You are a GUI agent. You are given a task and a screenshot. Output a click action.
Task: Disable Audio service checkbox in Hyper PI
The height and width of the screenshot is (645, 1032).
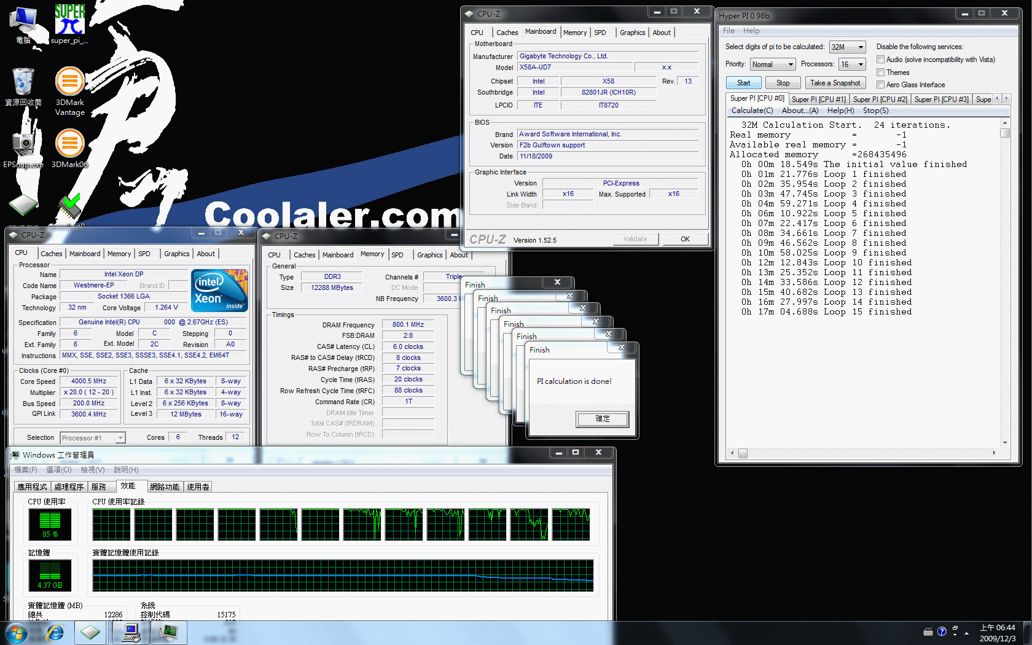pyautogui.click(x=880, y=60)
